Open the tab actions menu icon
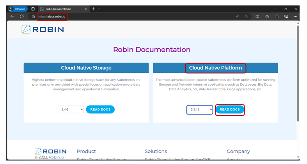The width and height of the screenshot is (307, 164). [x=33, y=9]
